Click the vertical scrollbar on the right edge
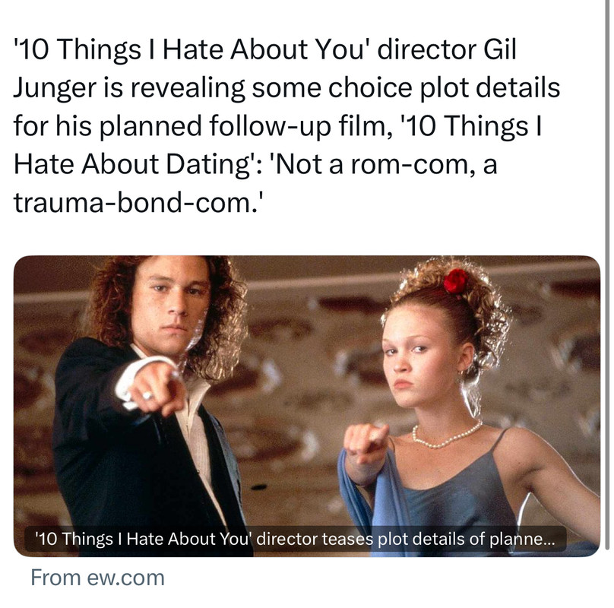The image size is (614, 608). [606, 274]
